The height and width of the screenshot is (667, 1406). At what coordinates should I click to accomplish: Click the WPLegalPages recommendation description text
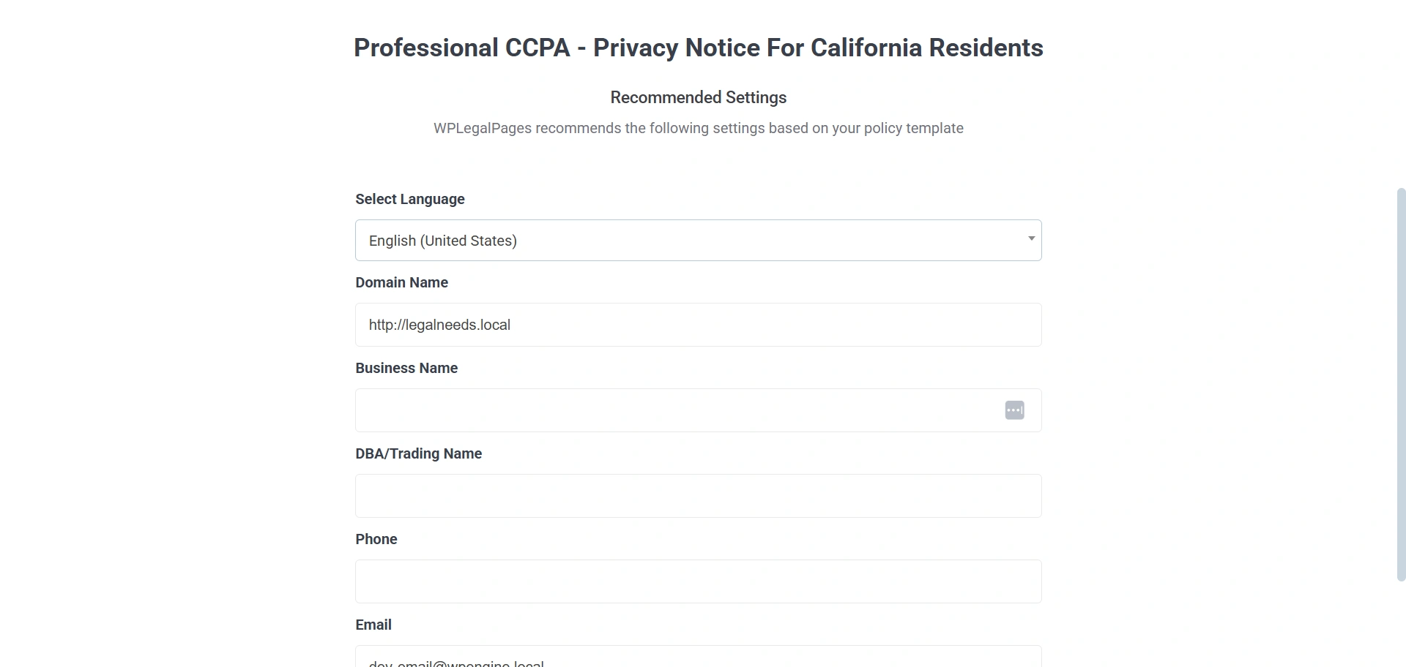tap(698, 128)
